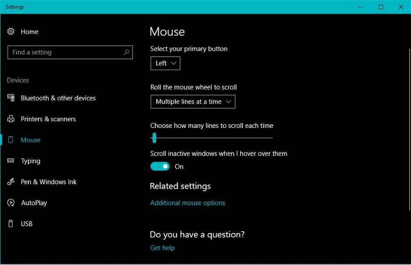411x265 pixels.
Task: Select Home in the navigation pane
Action: (x=29, y=32)
